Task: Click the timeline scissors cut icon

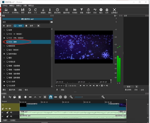Action: 10,97
